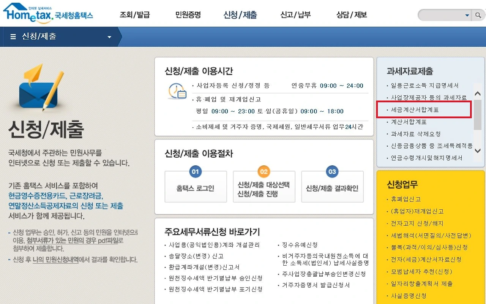
Task: Click the down chevron in 과세자료제출 panel
Action: click(477, 151)
